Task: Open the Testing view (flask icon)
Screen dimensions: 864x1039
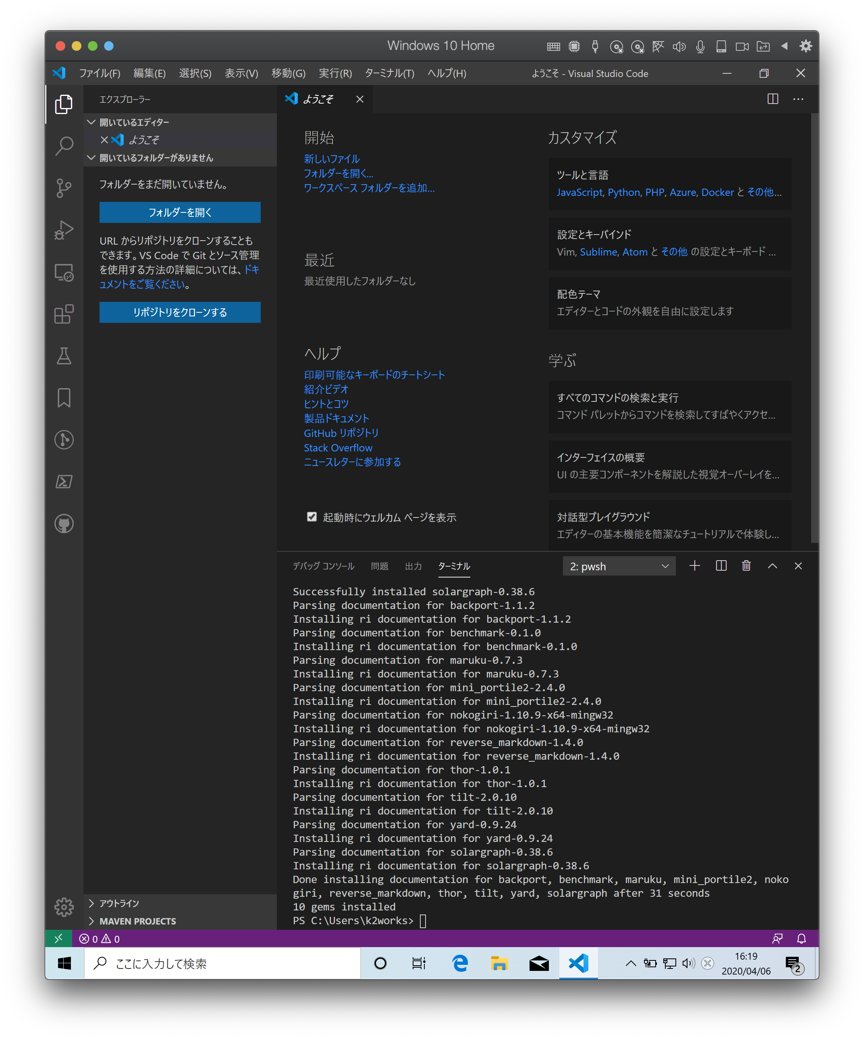Action: tap(64, 356)
